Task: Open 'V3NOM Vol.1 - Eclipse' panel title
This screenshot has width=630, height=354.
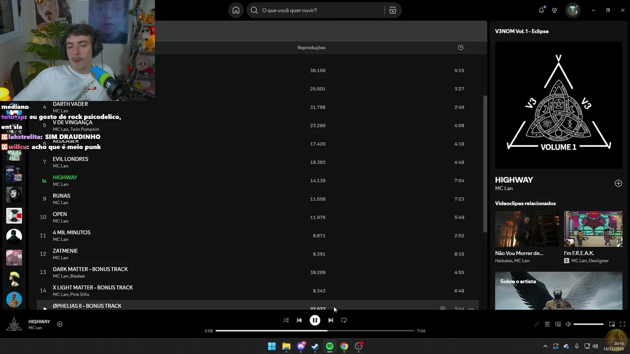Action: (x=522, y=31)
